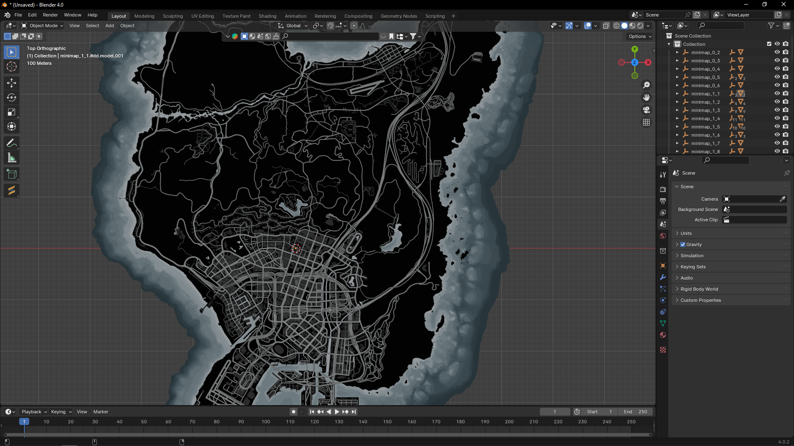
Task: Jump to the first frame
Action: (312, 412)
